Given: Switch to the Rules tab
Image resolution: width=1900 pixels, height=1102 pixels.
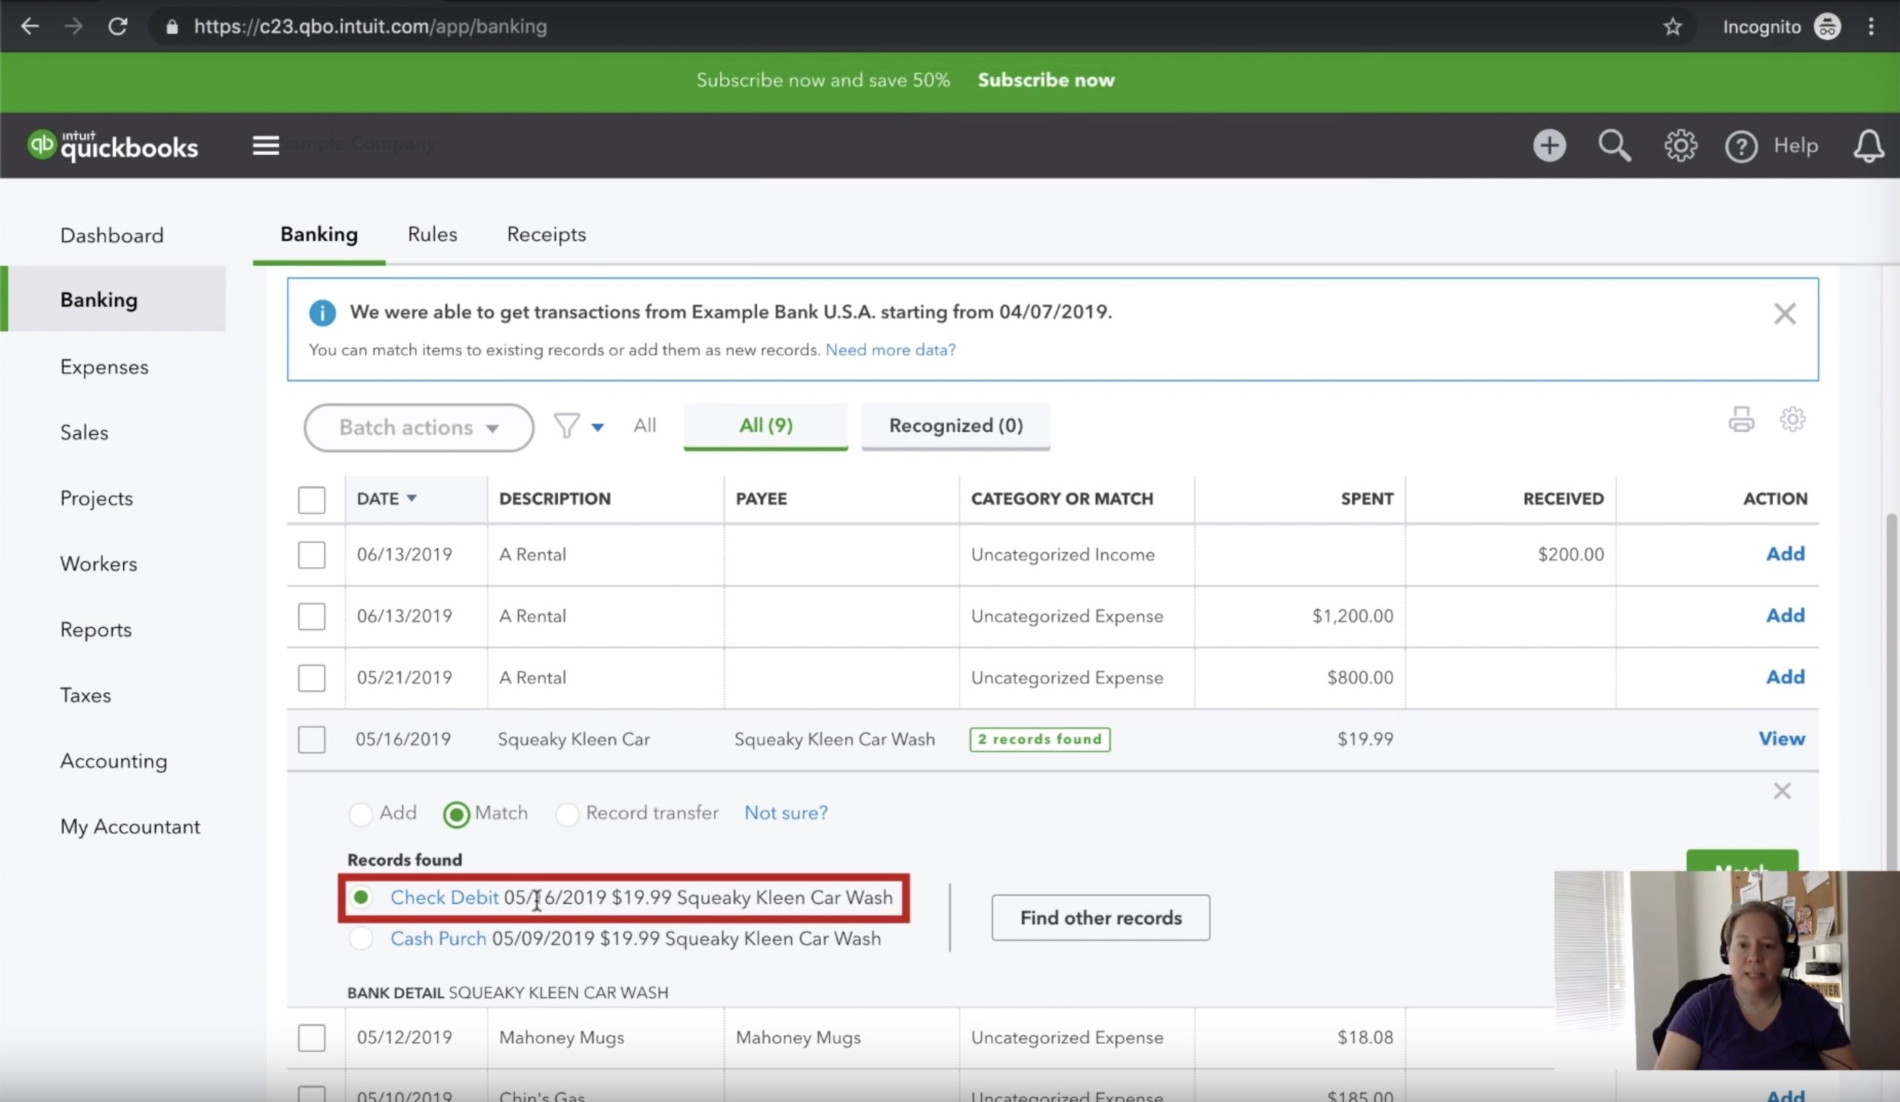Looking at the screenshot, I should (432, 234).
